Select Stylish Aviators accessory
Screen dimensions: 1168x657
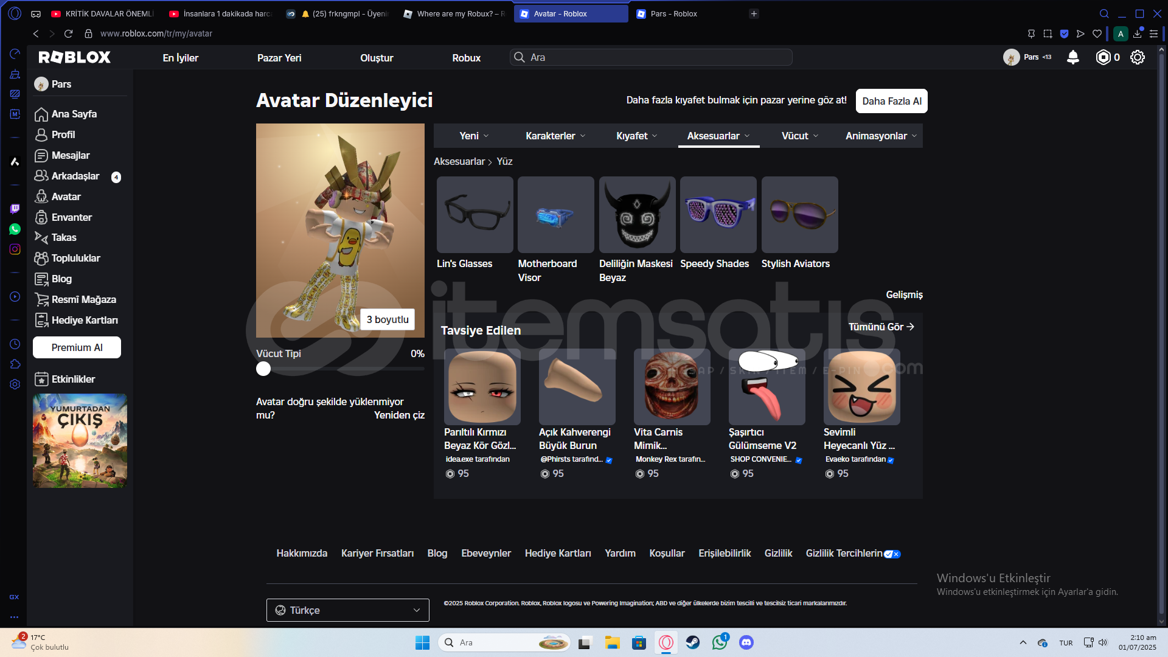(800, 215)
